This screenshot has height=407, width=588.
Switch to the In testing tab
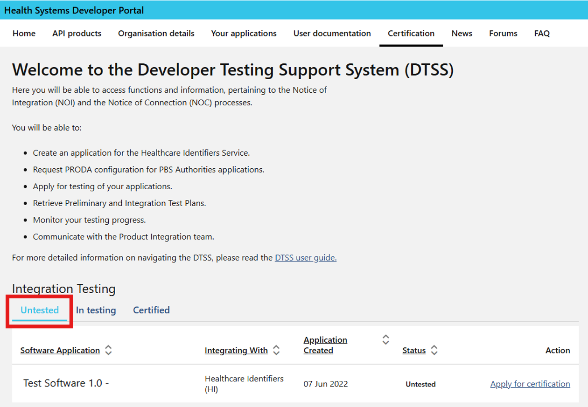(x=96, y=310)
